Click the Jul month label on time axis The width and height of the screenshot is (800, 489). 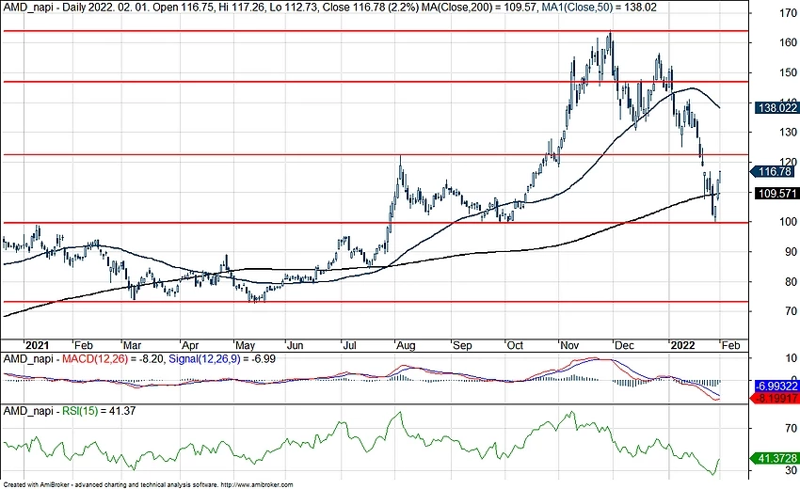tap(349, 345)
